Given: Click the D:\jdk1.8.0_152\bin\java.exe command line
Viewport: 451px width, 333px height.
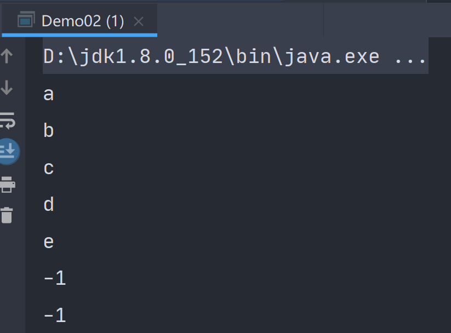Looking at the screenshot, I should click(x=211, y=56).
